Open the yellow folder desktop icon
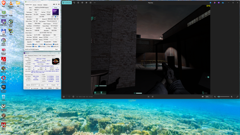The image size is (240, 135). [18, 4]
